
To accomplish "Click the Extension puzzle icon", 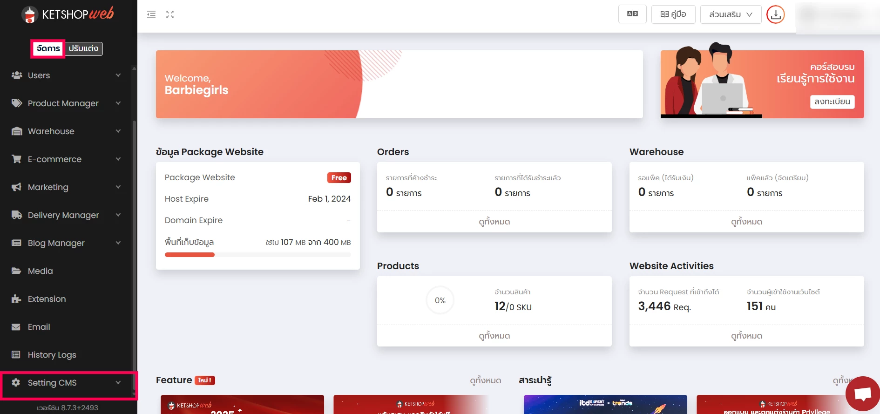I will 16,299.
